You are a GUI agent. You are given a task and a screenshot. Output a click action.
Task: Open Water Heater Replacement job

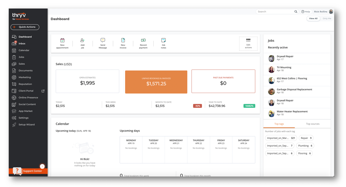(x=297, y=114)
